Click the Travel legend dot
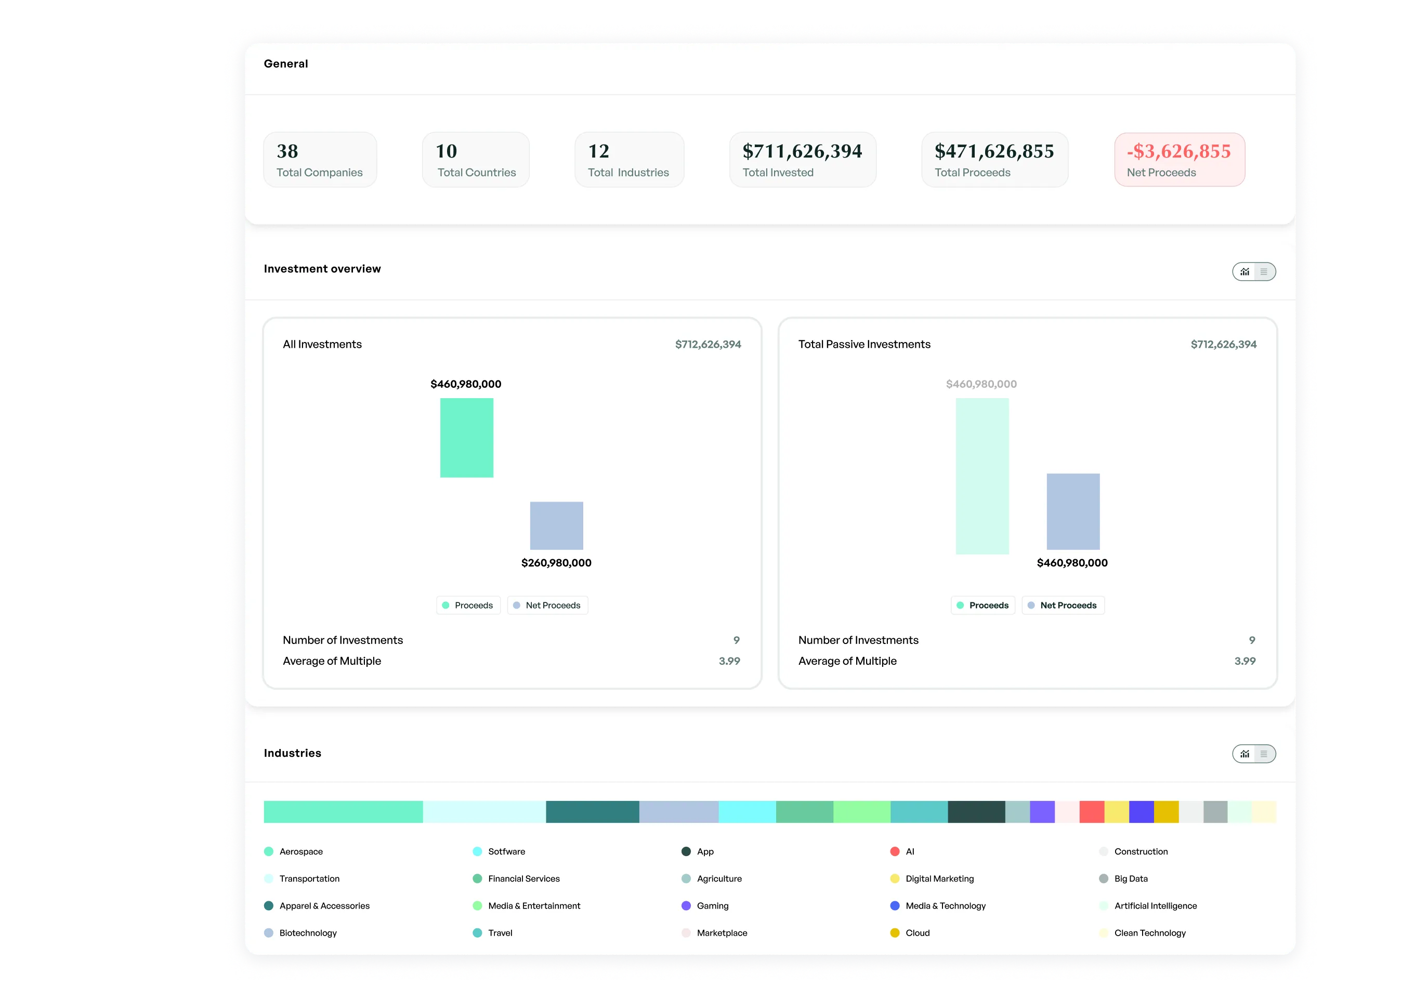This screenshot has width=1428, height=999. click(477, 933)
